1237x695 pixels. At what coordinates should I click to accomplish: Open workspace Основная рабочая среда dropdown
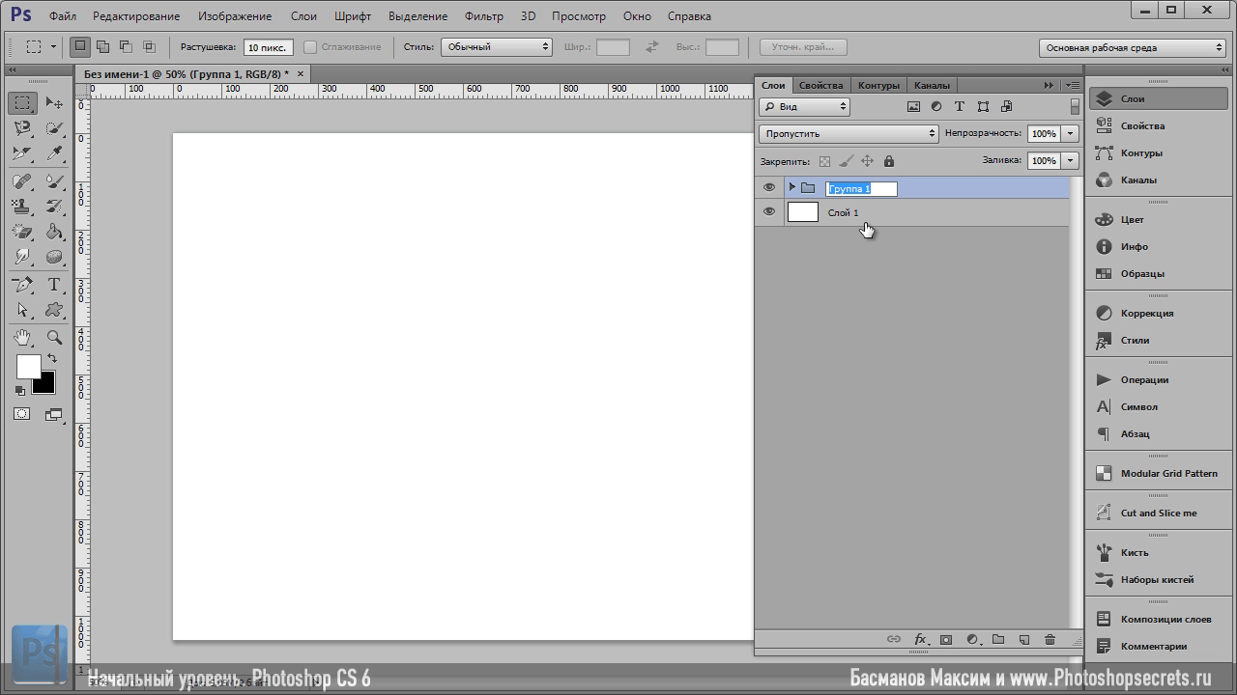(1133, 47)
